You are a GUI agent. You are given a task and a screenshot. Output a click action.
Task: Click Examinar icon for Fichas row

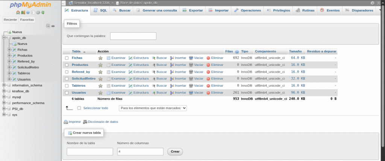(x=109, y=58)
